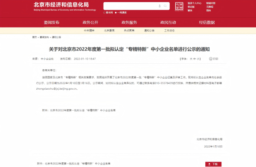Open the 要闻发布 navigation tab
The height and width of the screenshot is (167, 256).
52,23
